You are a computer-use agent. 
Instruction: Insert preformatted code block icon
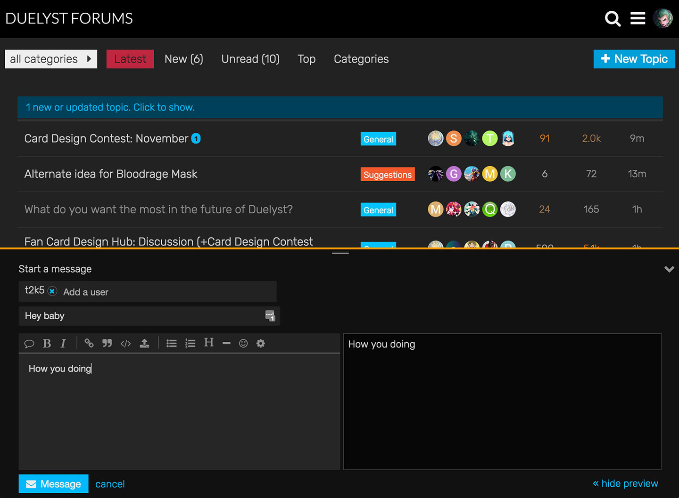[x=125, y=344]
